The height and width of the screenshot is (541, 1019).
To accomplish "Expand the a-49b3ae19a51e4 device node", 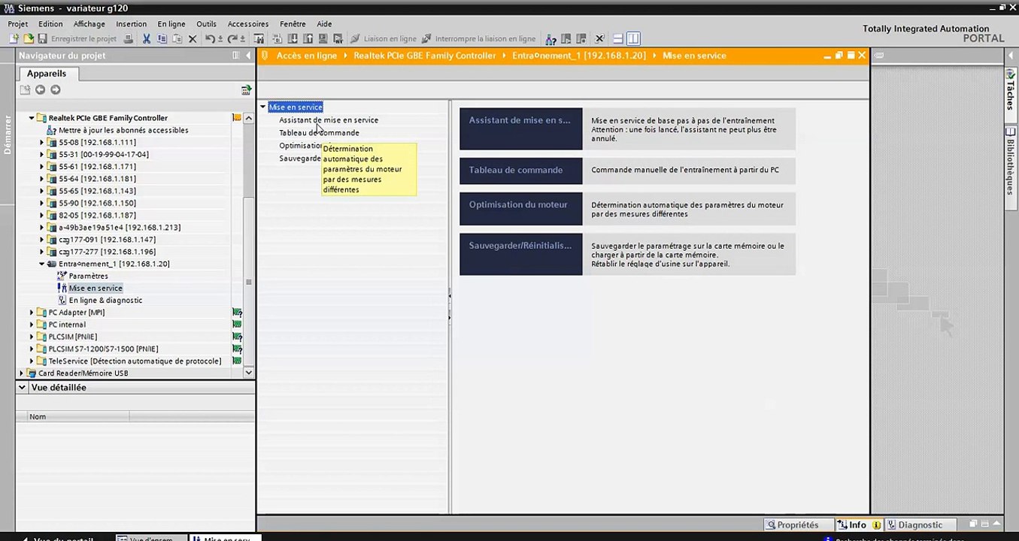I will pos(42,228).
